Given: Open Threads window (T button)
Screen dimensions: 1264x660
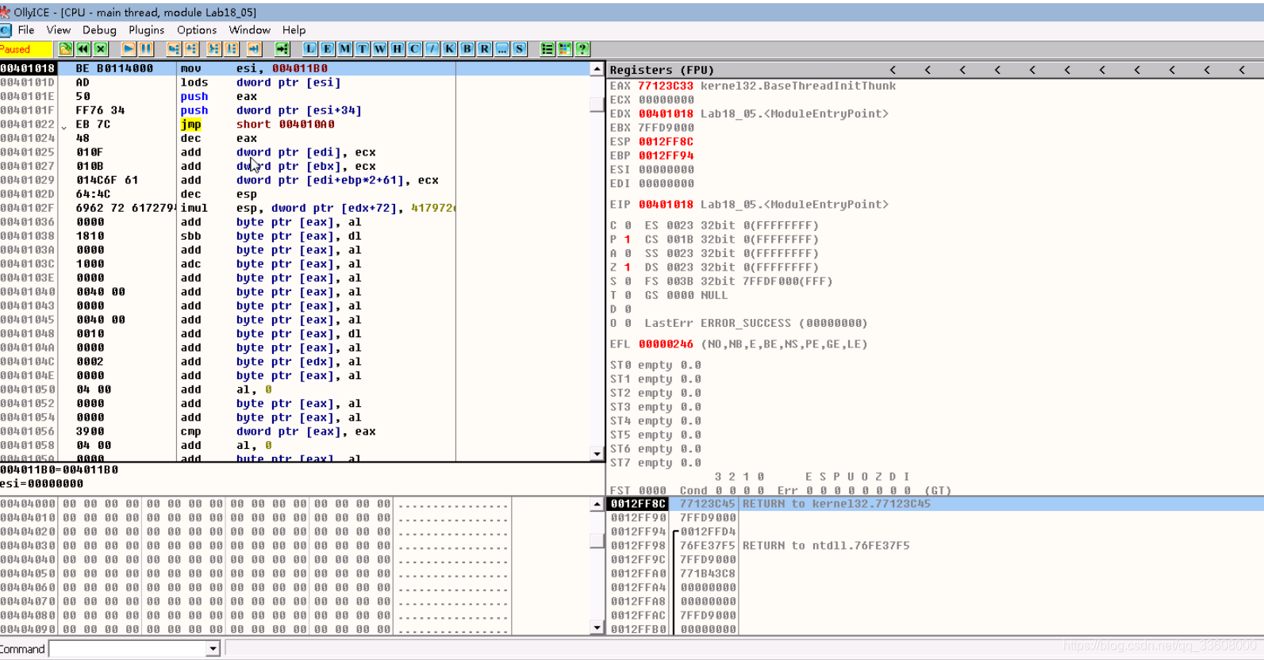Looking at the screenshot, I should [x=363, y=49].
